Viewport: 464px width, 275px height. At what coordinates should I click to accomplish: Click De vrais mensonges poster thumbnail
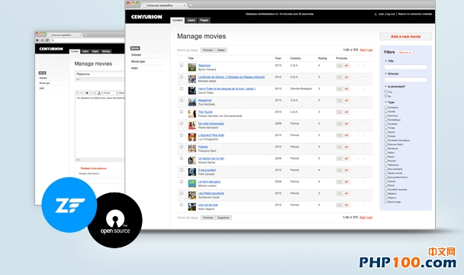192,125
